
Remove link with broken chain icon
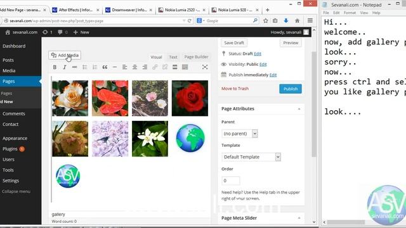(x=165, y=67)
